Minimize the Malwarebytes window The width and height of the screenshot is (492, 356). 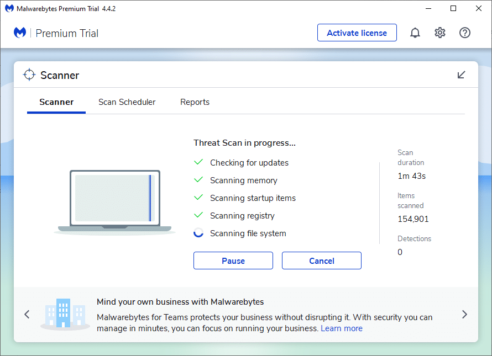428,8
